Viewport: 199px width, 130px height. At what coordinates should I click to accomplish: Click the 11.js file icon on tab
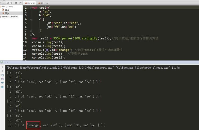(x=26, y=3)
